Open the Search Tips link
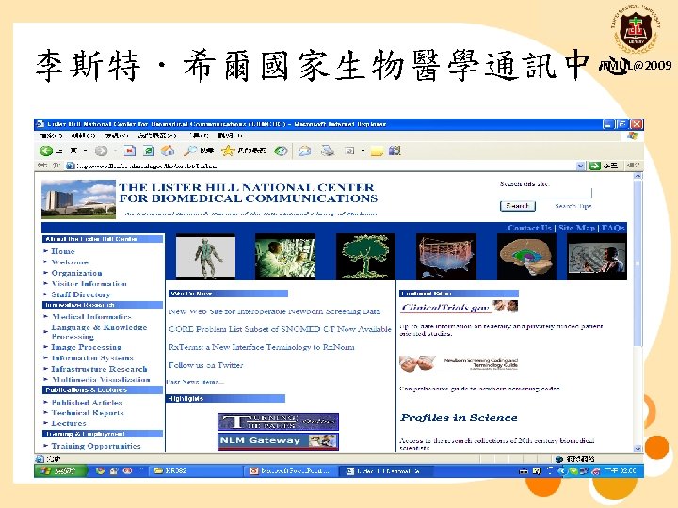This screenshot has height=508, width=678. (573, 206)
